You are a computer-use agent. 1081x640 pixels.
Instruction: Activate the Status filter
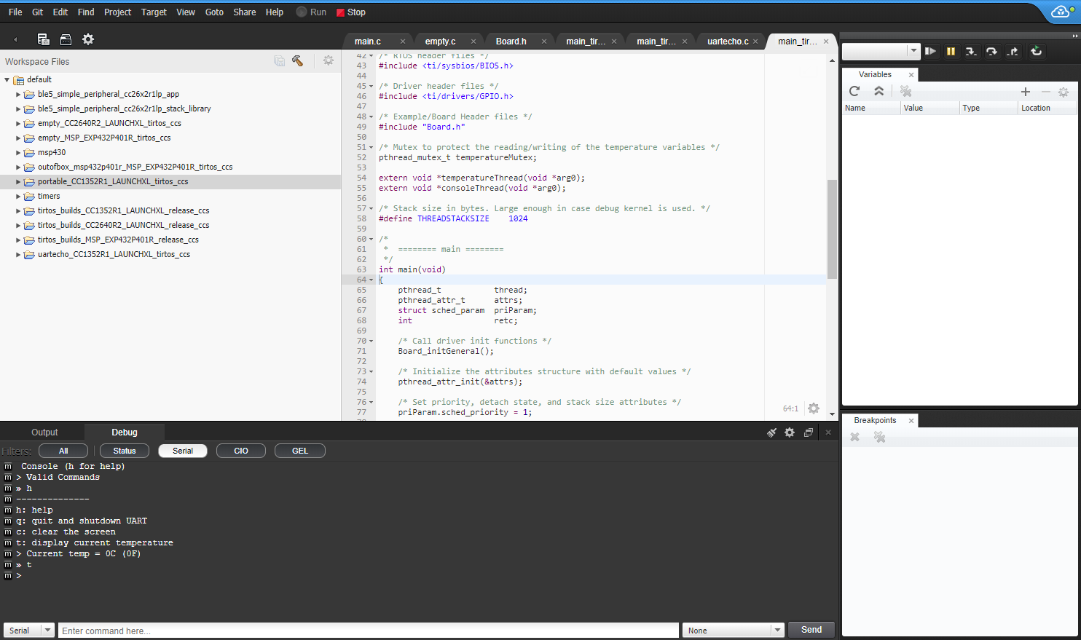[124, 450]
